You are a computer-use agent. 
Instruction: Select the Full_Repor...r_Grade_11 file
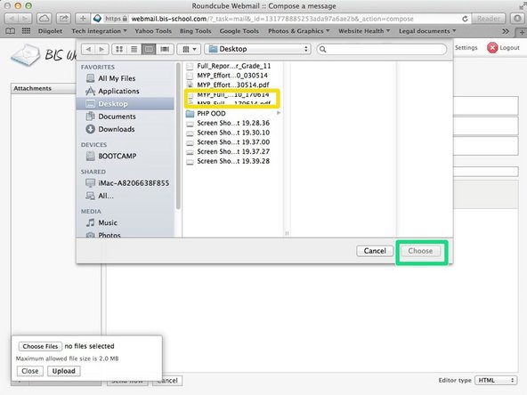click(233, 66)
